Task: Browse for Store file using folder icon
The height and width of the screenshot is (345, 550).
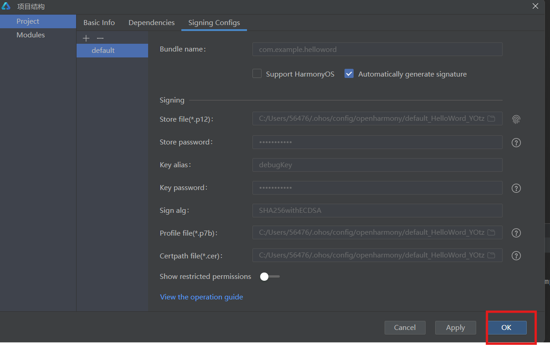Action: click(x=491, y=118)
